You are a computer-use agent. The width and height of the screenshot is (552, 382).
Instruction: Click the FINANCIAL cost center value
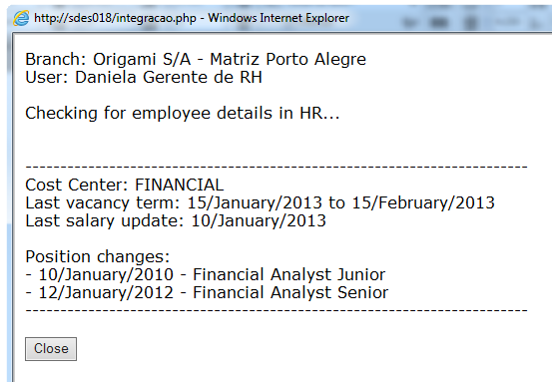point(180,185)
